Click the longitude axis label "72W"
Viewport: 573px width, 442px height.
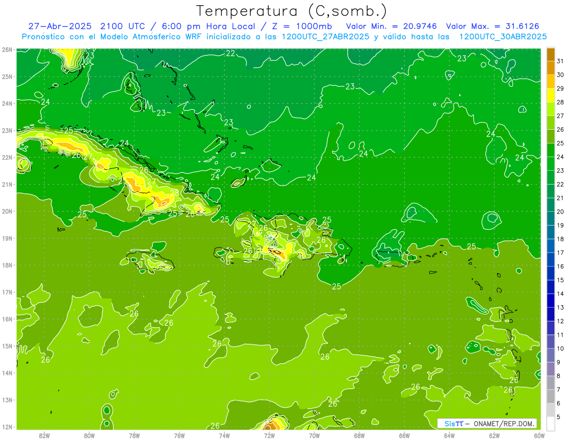[x=269, y=435]
